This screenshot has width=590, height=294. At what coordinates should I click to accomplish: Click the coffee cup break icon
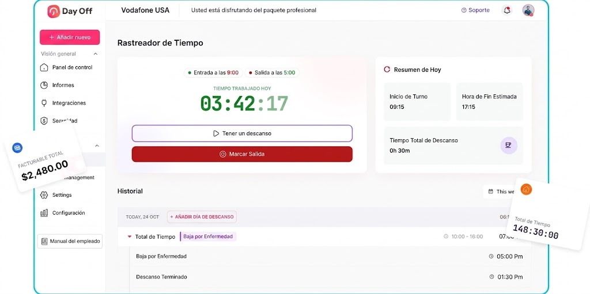[509, 146]
